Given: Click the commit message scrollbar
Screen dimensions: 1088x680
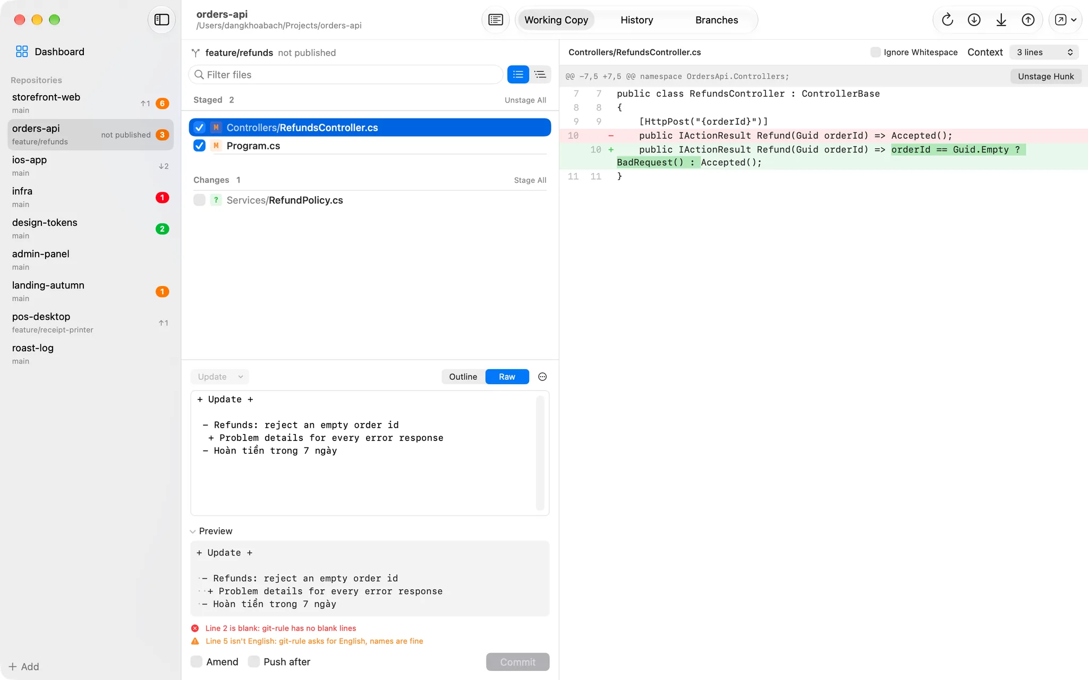Looking at the screenshot, I should pyautogui.click(x=540, y=453).
